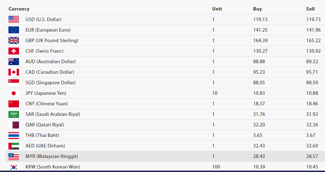The image size is (325, 172).
Task: Click the UAE flag icon
Action: tap(14, 146)
